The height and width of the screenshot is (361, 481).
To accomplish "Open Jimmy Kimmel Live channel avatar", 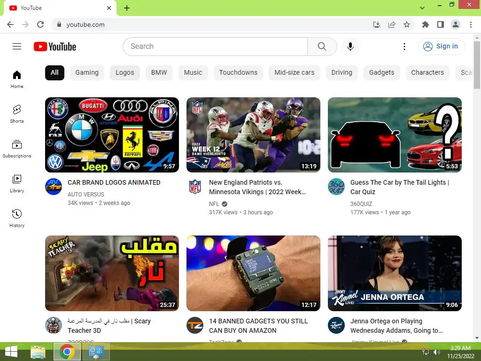I will click(336, 325).
